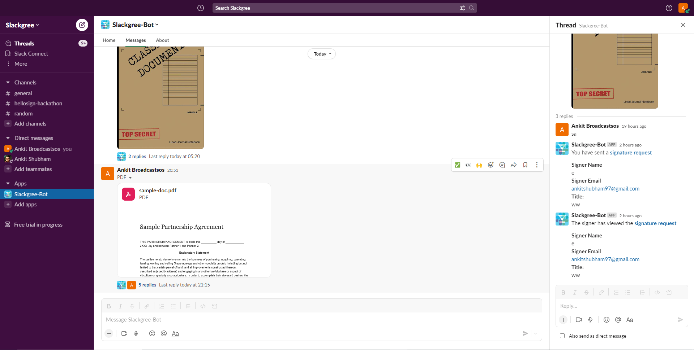Viewport: 694px width, 350px height.
Task: Open the history clock icon
Action: 201,8
